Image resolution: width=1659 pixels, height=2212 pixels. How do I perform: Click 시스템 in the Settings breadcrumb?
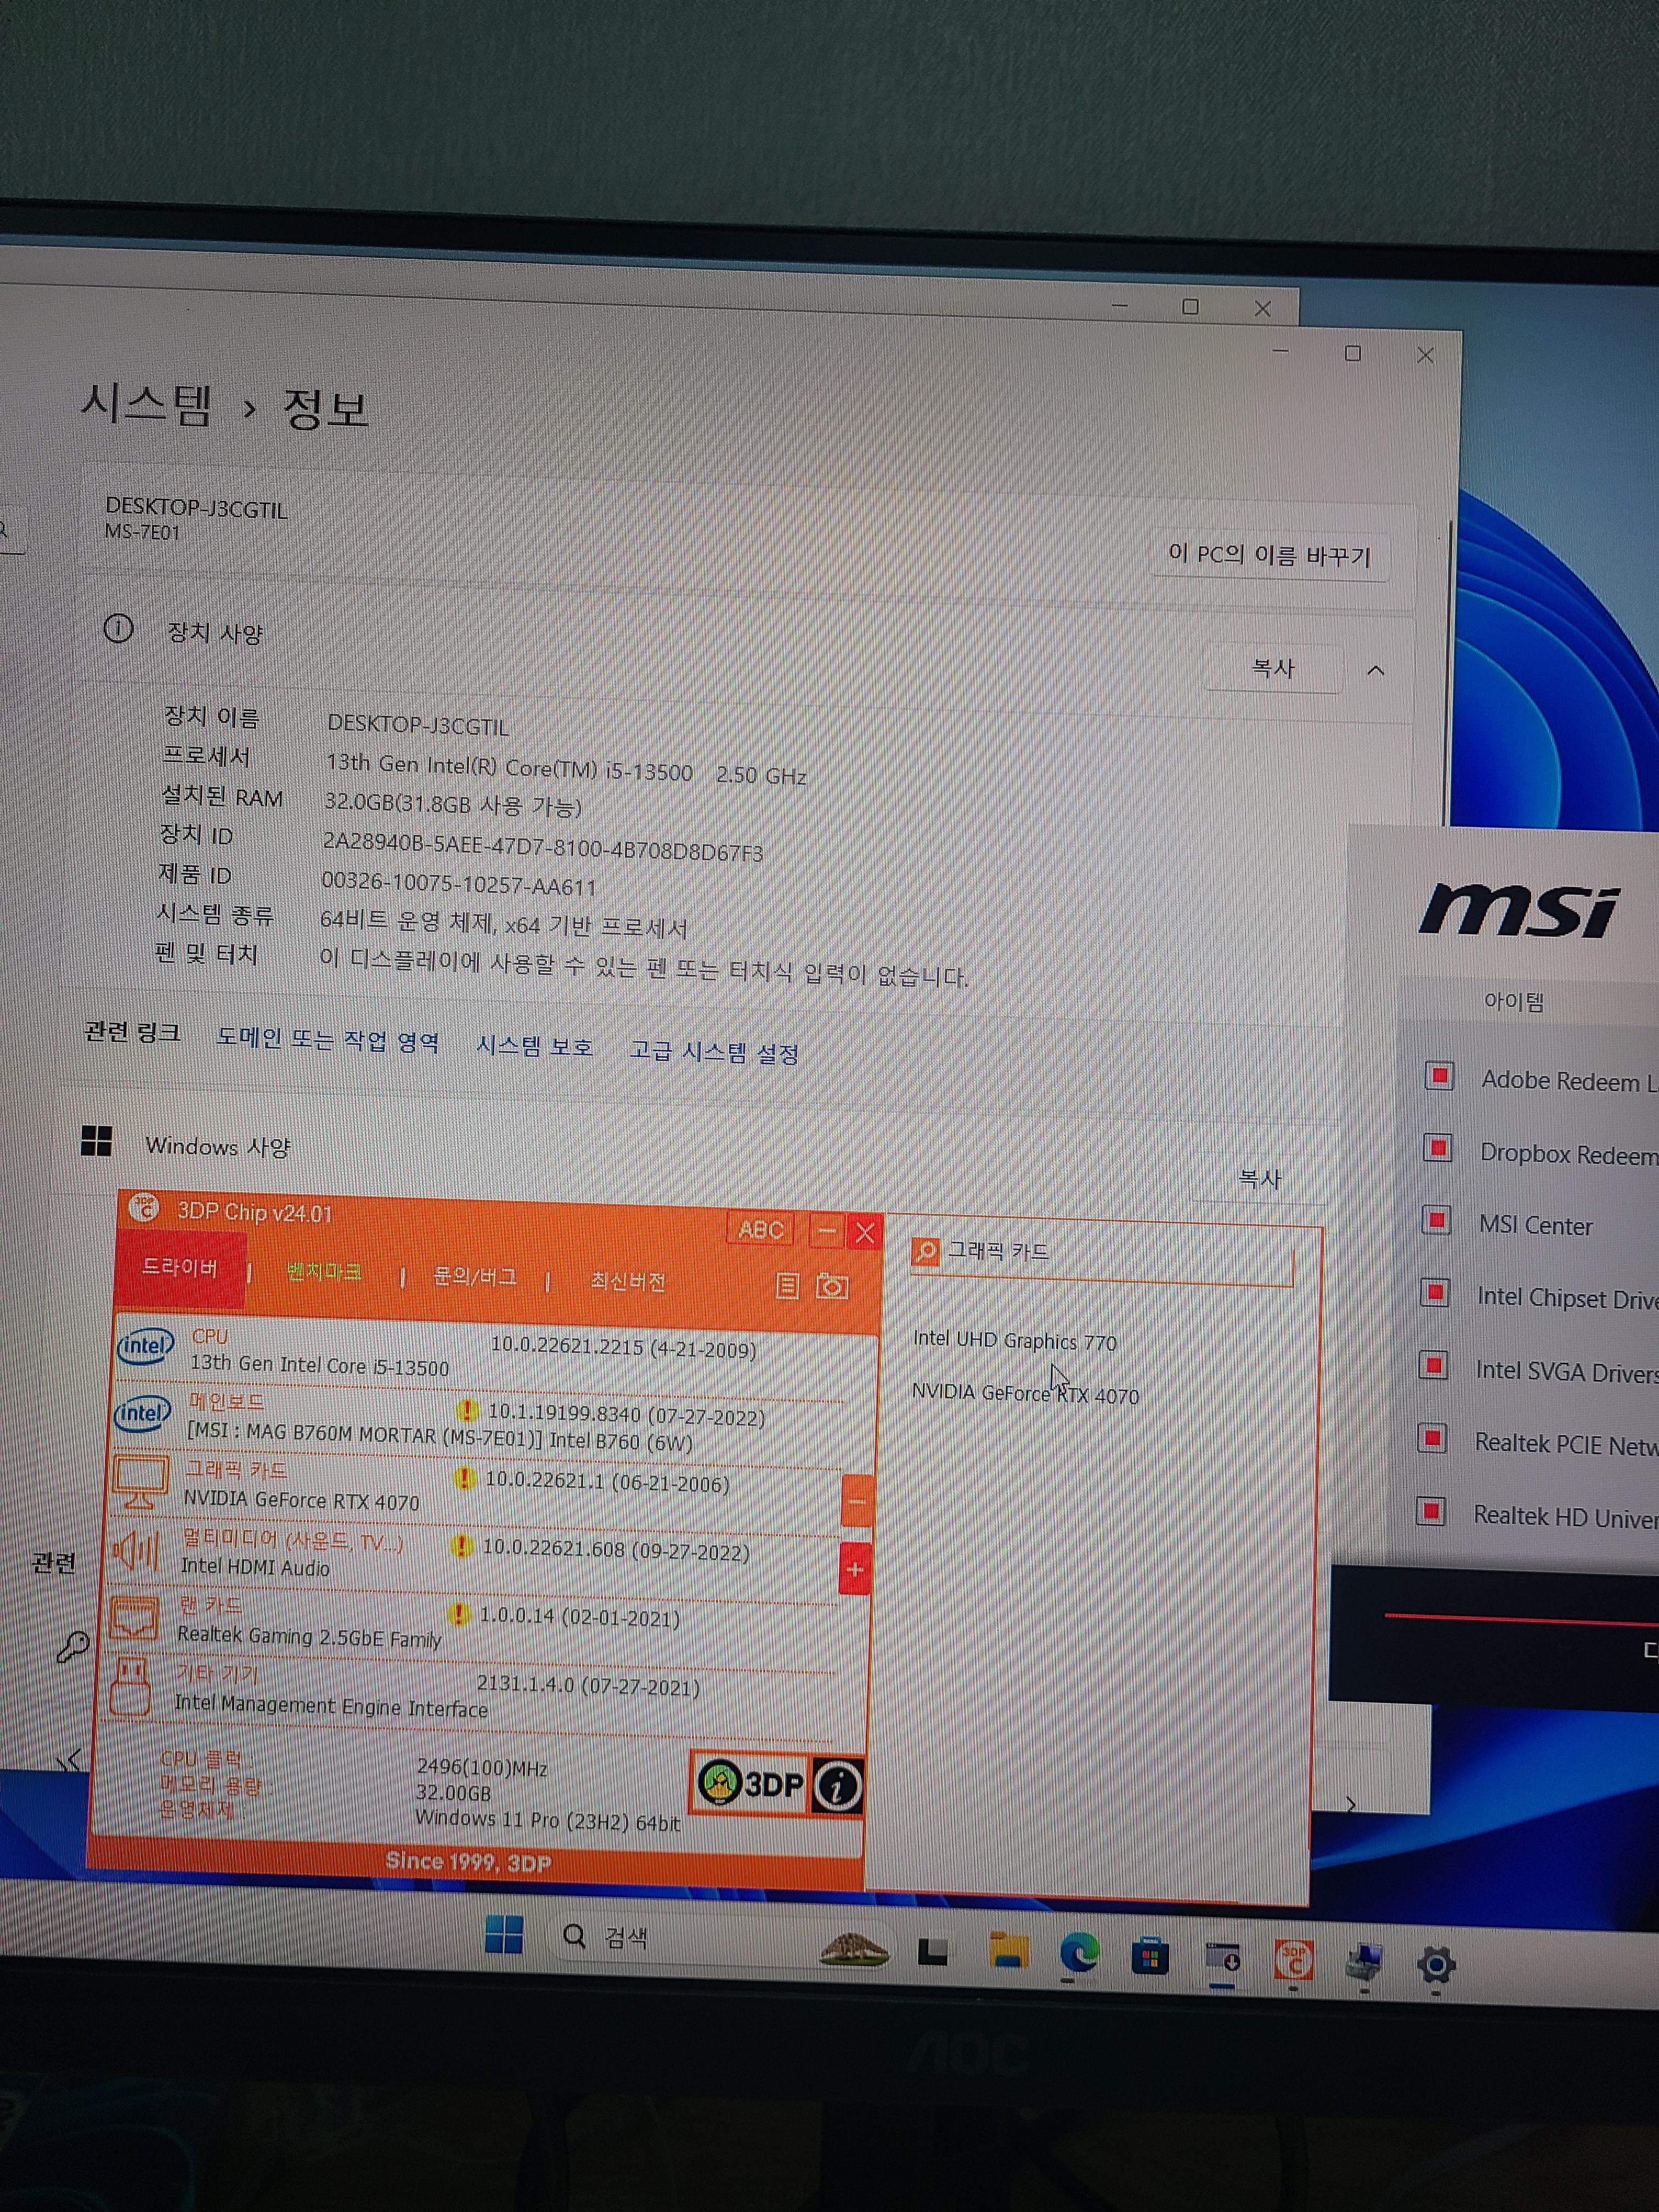pos(146,404)
